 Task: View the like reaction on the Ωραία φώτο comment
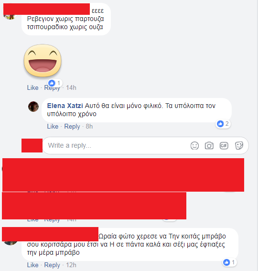(229, 262)
